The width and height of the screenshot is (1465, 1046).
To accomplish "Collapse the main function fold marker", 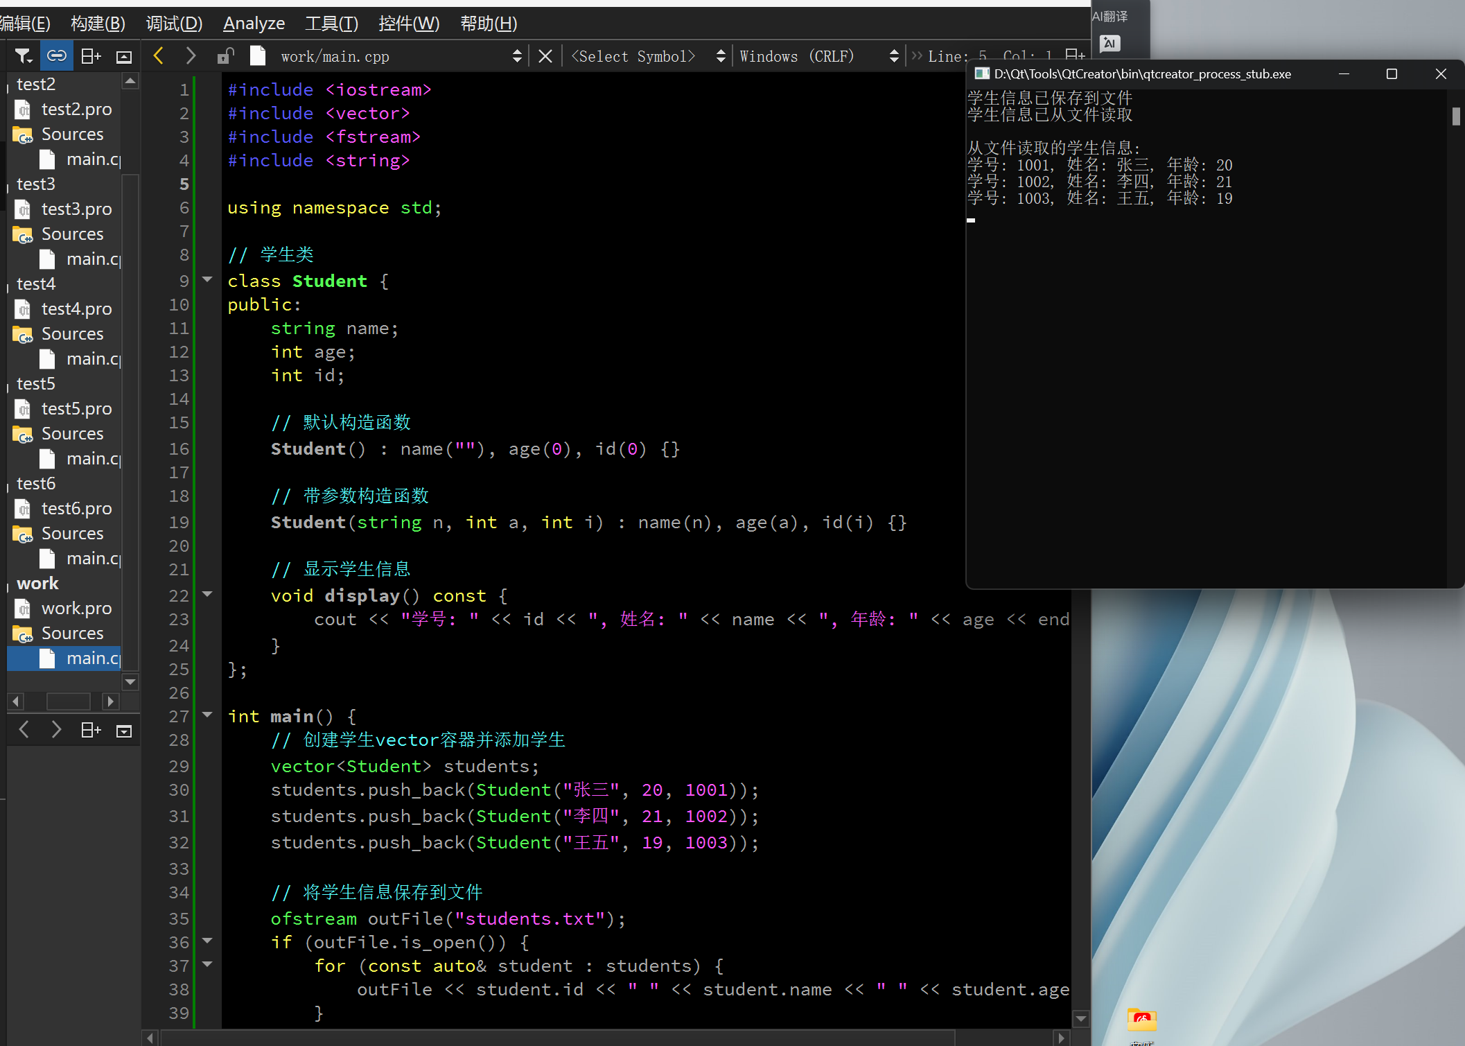I will click(x=207, y=715).
